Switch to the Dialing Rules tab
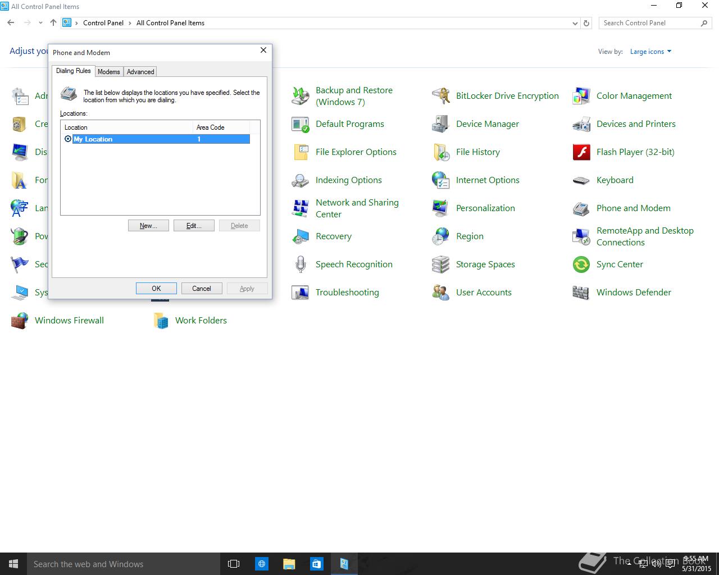This screenshot has width=719, height=575. [74, 71]
